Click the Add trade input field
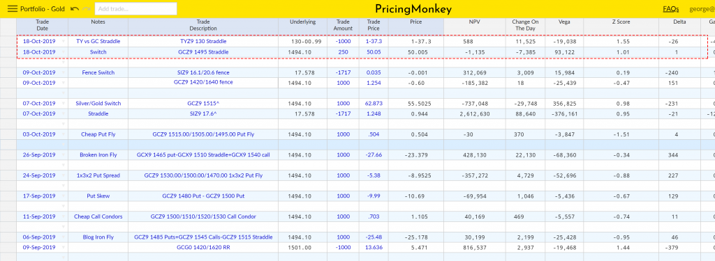 click(136, 8)
